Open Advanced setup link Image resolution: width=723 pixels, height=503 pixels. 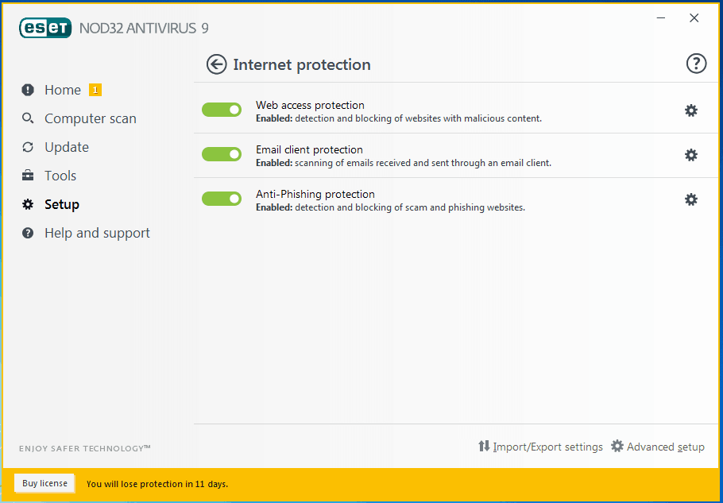coord(665,447)
